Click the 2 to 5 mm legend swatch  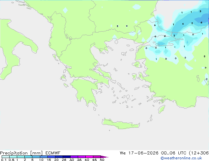click(x=28, y=157)
